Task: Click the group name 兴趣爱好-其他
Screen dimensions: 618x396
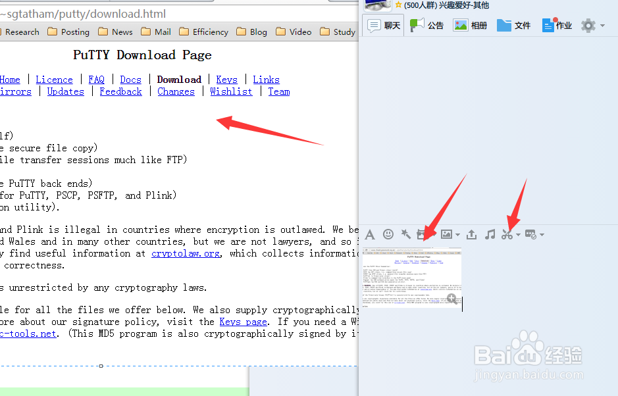Action: tap(464, 5)
